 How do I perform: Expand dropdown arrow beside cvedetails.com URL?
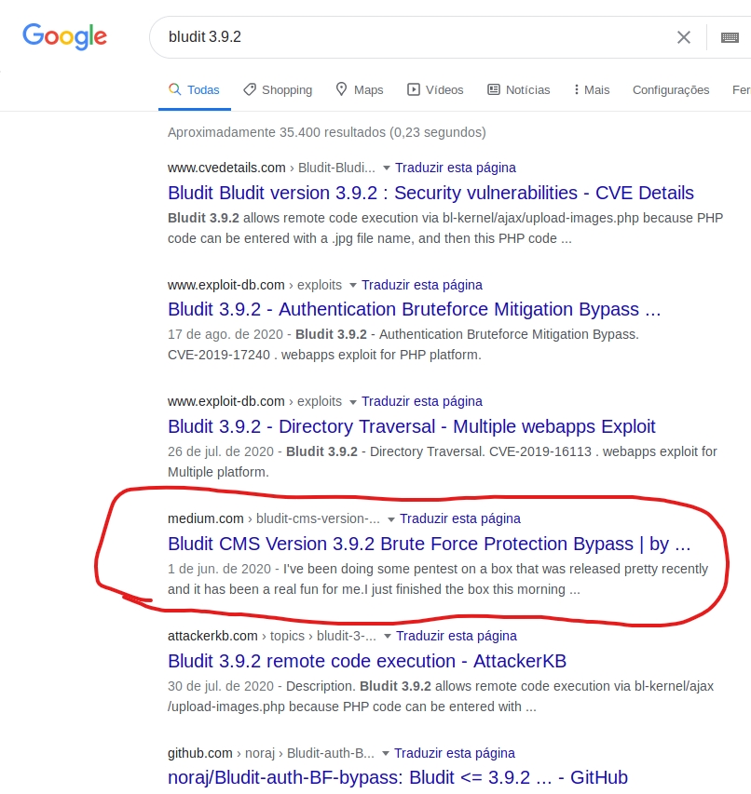coord(387,168)
